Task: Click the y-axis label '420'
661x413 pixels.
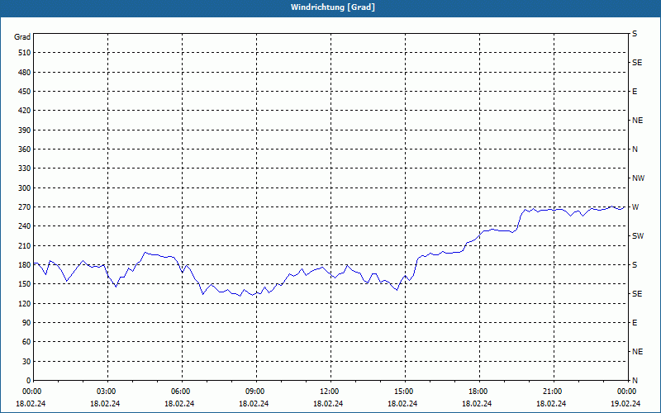Action: click(x=25, y=111)
